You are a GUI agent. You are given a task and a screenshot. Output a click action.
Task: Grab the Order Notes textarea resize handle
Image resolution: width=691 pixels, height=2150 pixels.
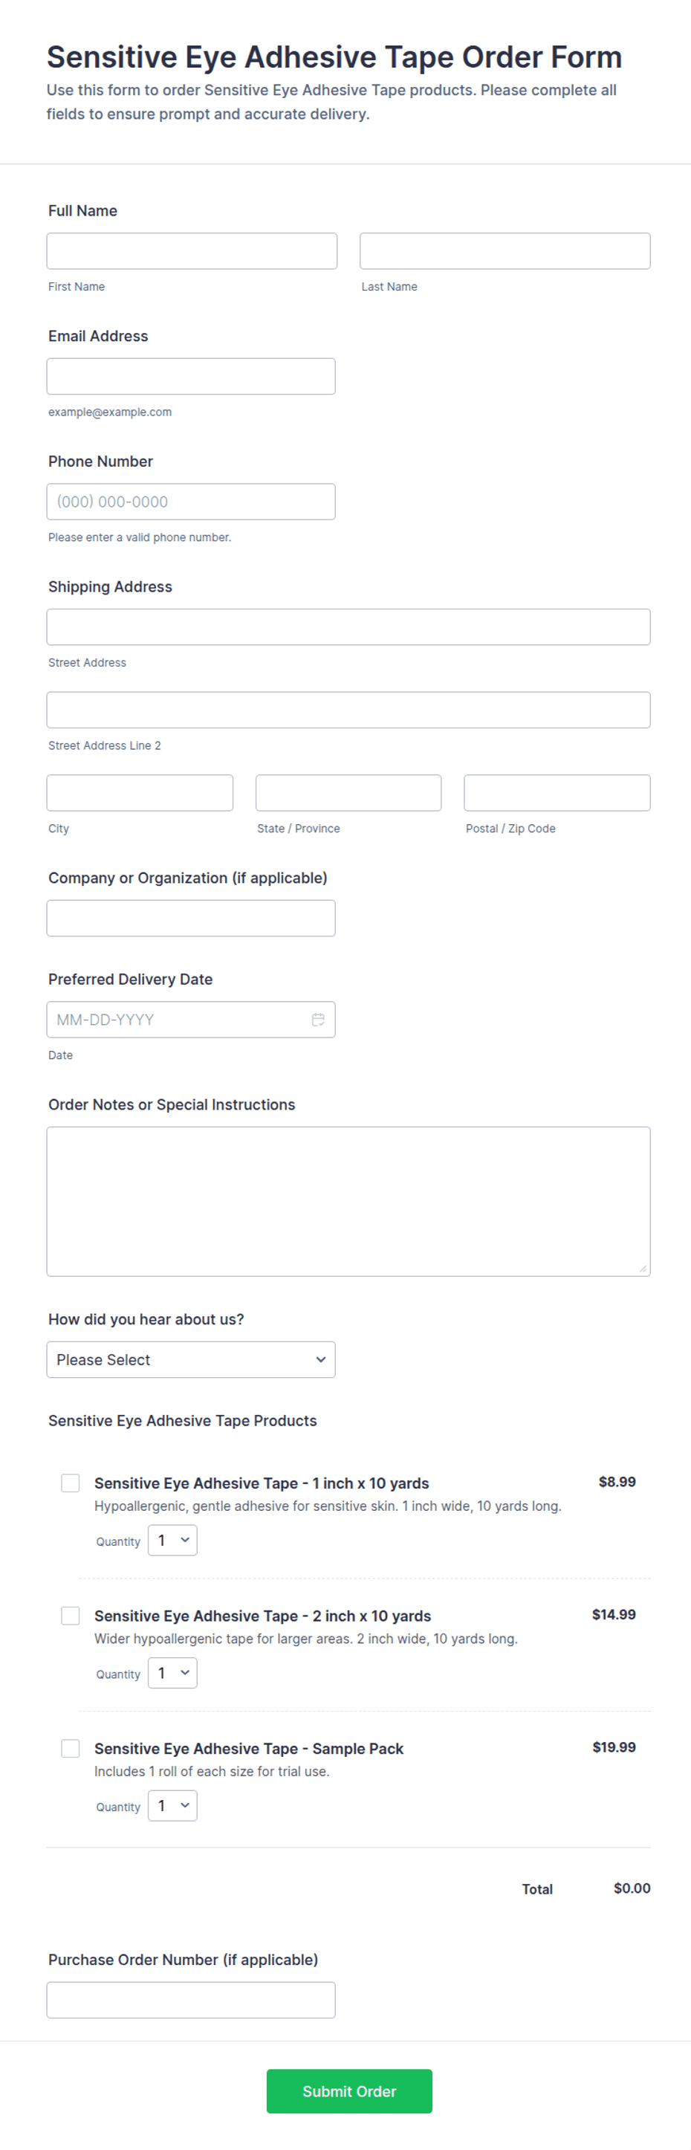click(x=643, y=1269)
